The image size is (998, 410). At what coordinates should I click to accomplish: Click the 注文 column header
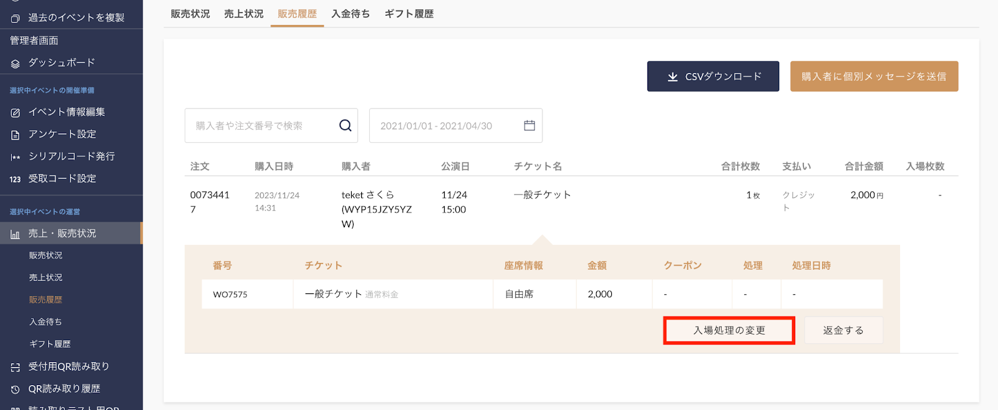pyautogui.click(x=200, y=166)
